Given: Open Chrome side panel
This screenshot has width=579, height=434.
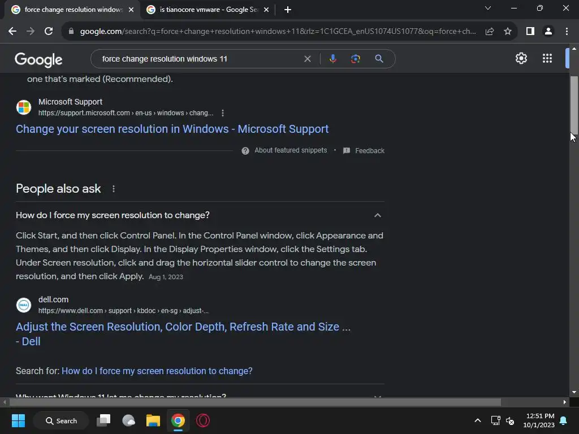Looking at the screenshot, I should [530, 32].
